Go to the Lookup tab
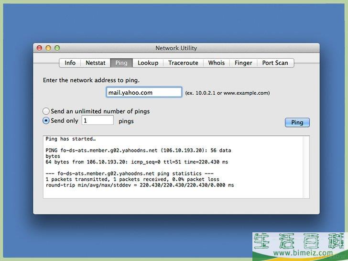The height and width of the screenshot is (261, 348). click(x=148, y=63)
